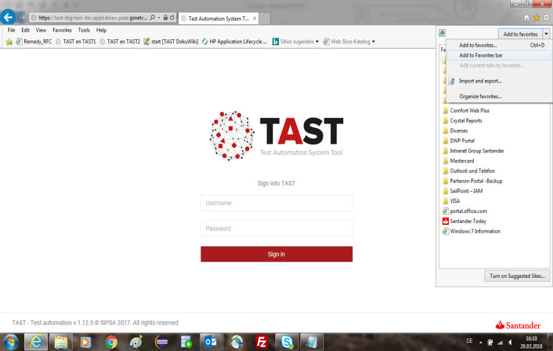Viewport: 553px width, 351px height.
Task: Pin the Favorites Center panel
Action: tap(442, 34)
